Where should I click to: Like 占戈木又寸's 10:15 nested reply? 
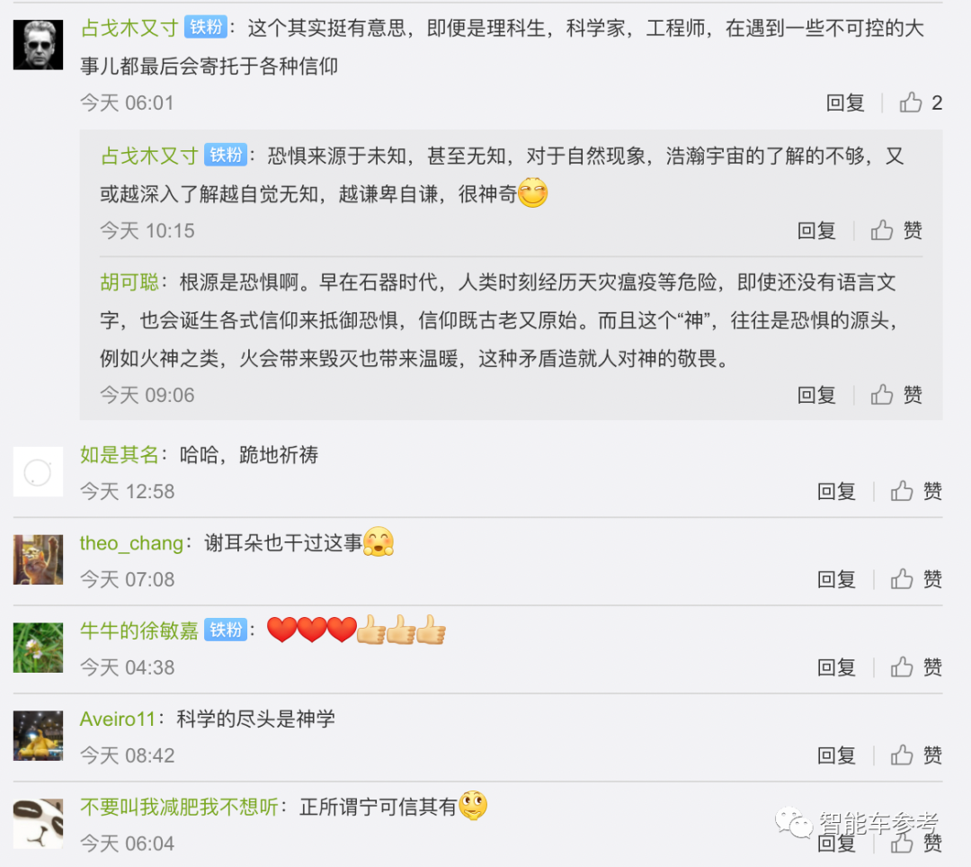pyautogui.click(x=896, y=230)
